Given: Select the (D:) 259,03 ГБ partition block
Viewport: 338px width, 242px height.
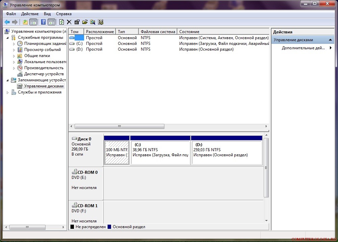Looking at the screenshot, I should [226, 152].
